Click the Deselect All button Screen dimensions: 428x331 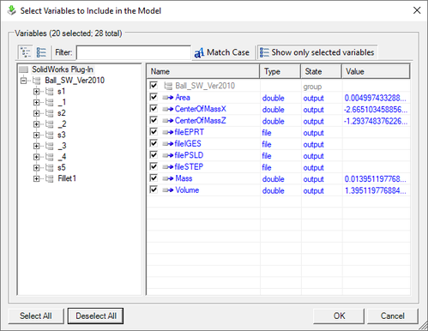tap(95, 316)
